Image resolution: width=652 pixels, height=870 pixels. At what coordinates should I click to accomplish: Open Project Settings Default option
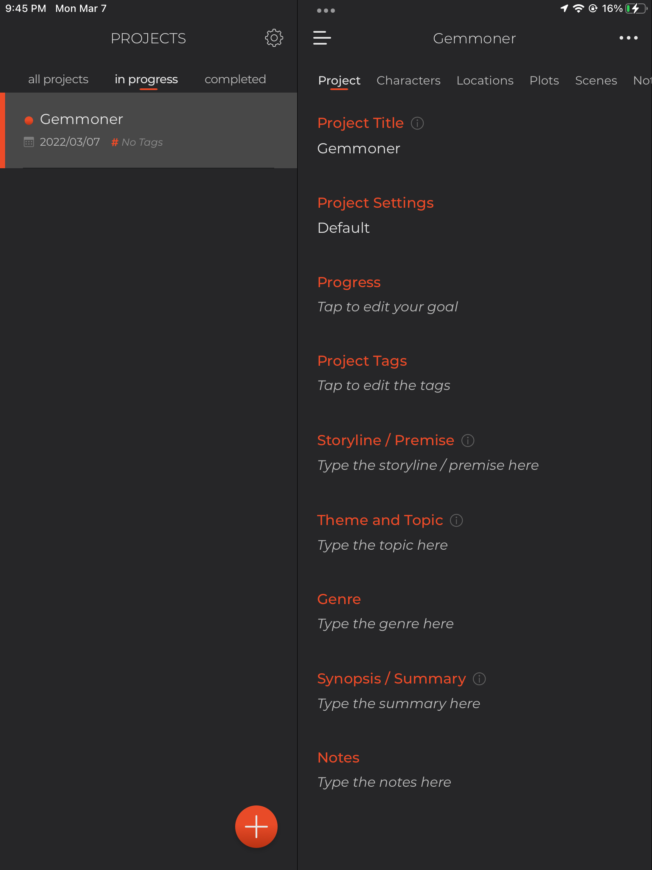coord(343,228)
